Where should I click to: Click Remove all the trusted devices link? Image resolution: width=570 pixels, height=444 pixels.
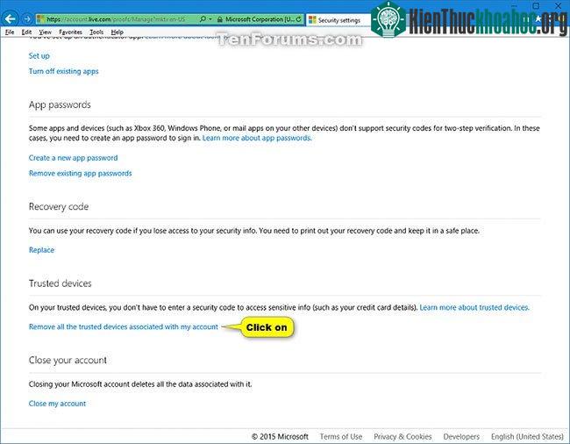pos(124,326)
